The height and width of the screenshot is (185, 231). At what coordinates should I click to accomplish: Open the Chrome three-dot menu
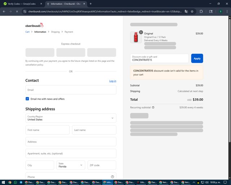[227, 11]
